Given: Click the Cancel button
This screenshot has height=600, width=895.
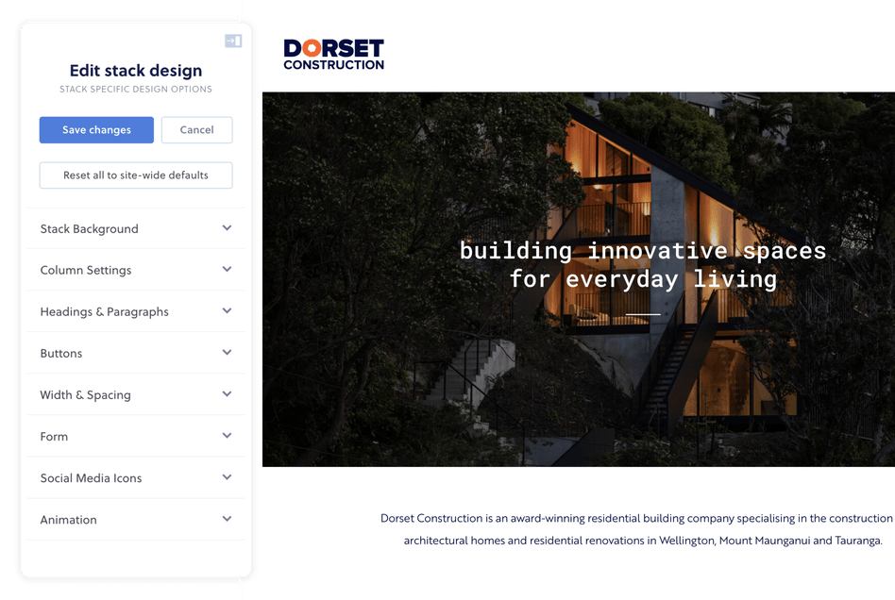Looking at the screenshot, I should click(197, 130).
